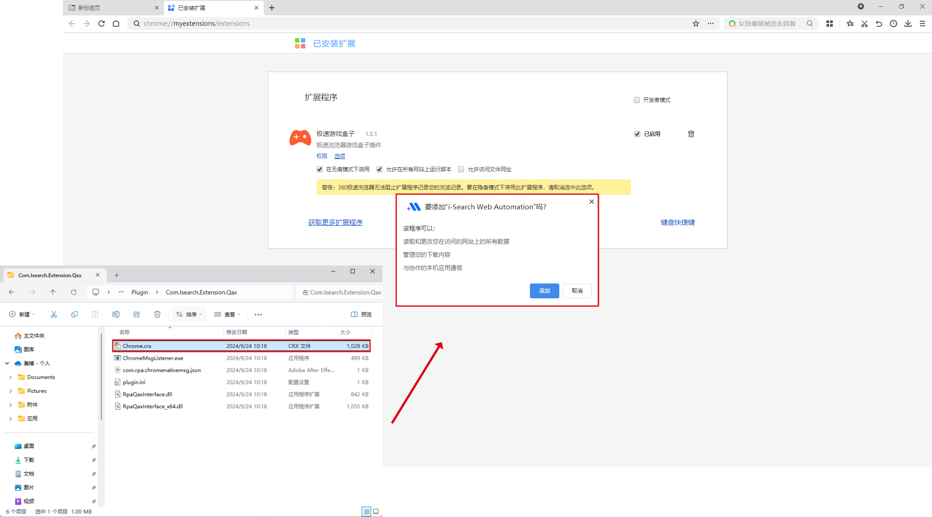Check the 允许访问文件网址 checkbox
The image size is (932, 517).
pyautogui.click(x=461, y=169)
